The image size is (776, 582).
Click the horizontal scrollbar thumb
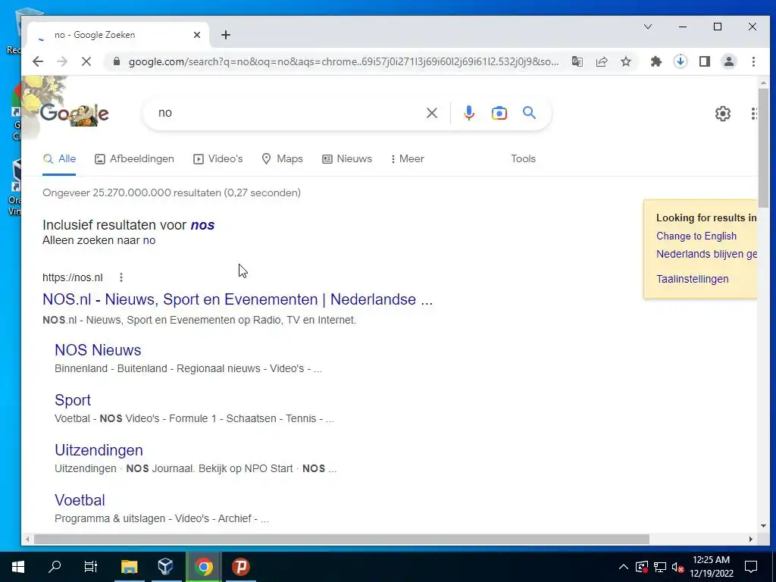pyautogui.click(x=342, y=539)
